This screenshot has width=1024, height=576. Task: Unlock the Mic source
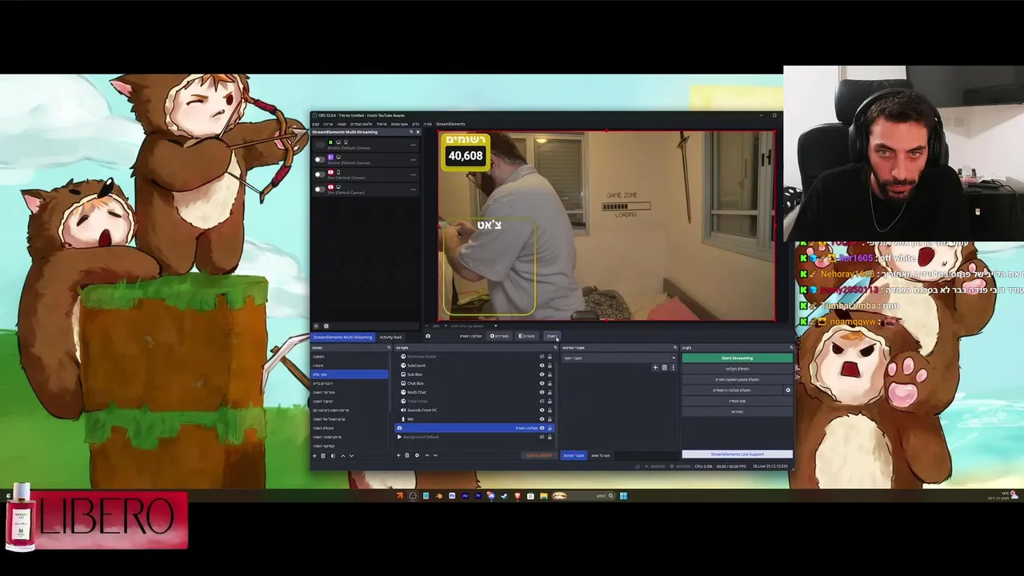pyautogui.click(x=550, y=419)
